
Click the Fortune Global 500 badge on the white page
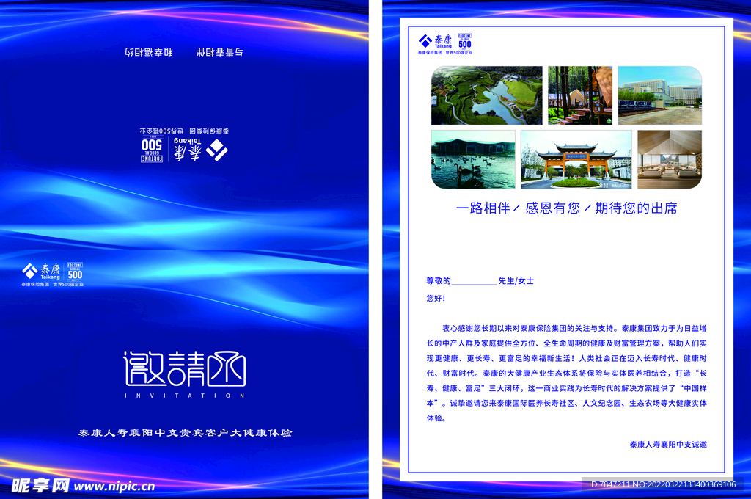coord(464,42)
